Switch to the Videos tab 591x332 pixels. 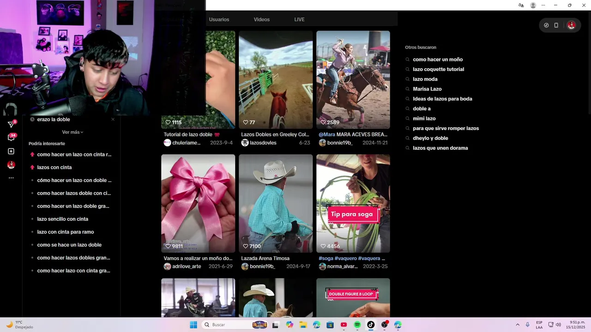tap(262, 19)
